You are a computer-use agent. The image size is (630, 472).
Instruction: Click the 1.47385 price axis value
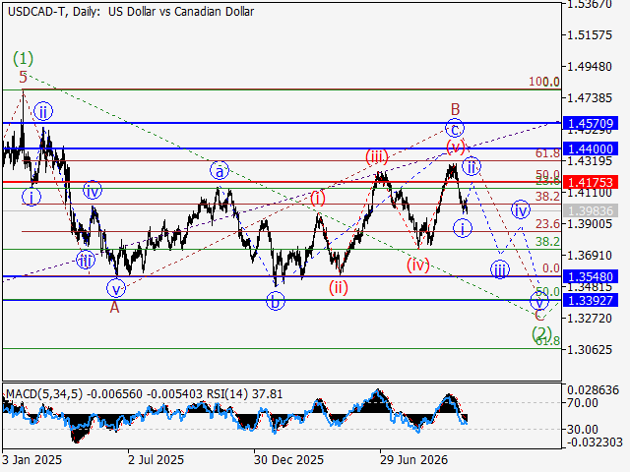pos(590,98)
